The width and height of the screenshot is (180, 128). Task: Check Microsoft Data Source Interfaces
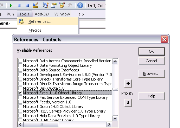[20, 70]
